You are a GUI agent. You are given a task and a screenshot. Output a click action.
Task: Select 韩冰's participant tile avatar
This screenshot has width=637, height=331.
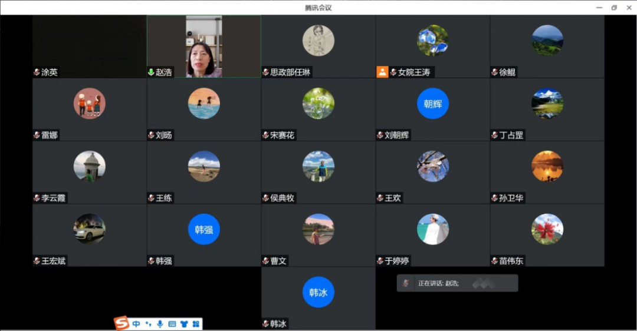click(318, 292)
